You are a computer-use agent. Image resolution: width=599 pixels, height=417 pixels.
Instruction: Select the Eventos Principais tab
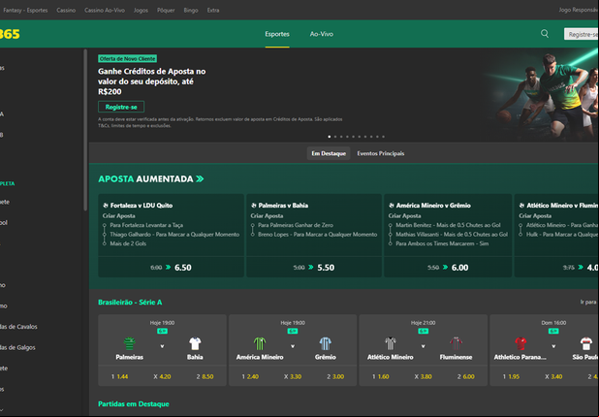click(381, 153)
